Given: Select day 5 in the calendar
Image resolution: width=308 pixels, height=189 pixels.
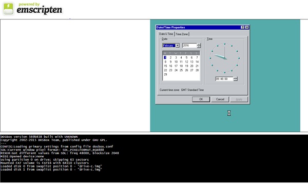Looking at the screenshot, I should pyautogui.click(x=186, y=58).
